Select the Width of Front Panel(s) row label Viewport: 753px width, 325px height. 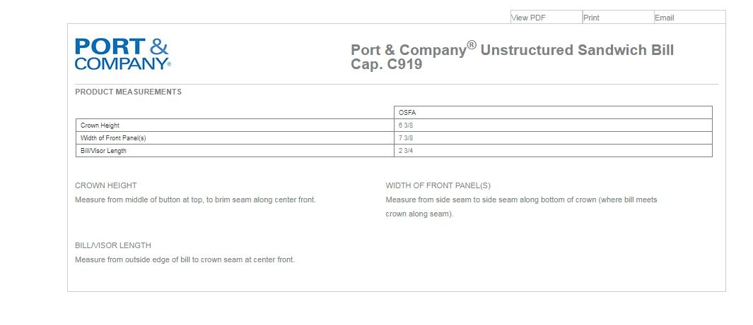pyautogui.click(x=113, y=138)
